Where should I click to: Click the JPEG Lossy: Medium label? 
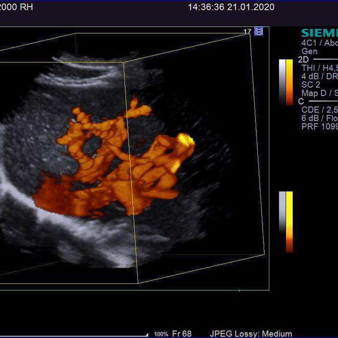pyautogui.click(x=251, y=334)
